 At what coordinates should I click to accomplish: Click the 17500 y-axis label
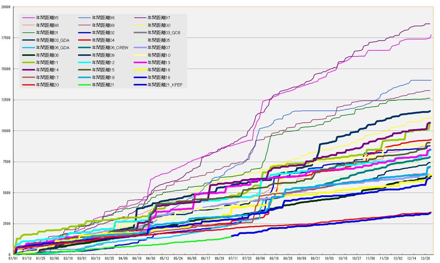tap(5, 38)
